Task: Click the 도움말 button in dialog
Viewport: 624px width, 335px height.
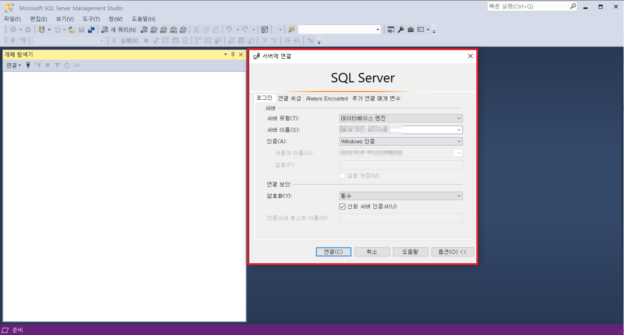Action: [x=410, y=252]
